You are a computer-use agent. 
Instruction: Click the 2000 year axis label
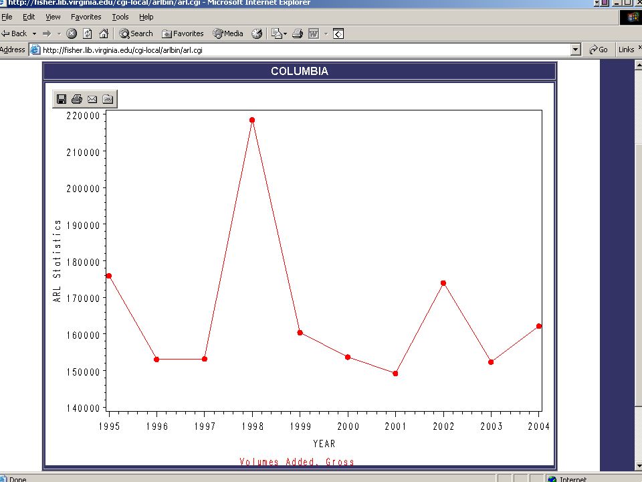pyautogui.click(x=348, y=426)
